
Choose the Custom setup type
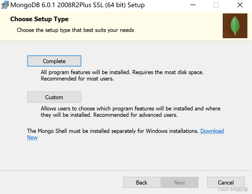tap(54, 97)
